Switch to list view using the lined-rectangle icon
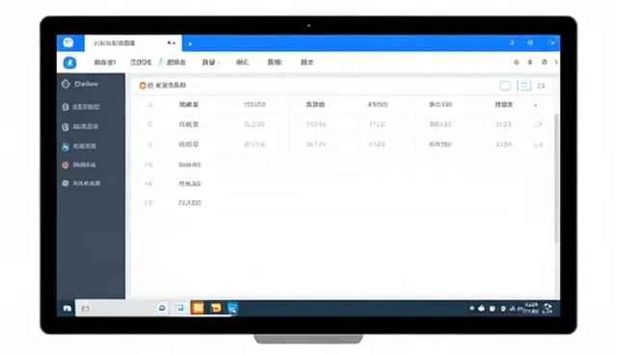617x354 pixels. pyautogui.click(x=524, y=86)
